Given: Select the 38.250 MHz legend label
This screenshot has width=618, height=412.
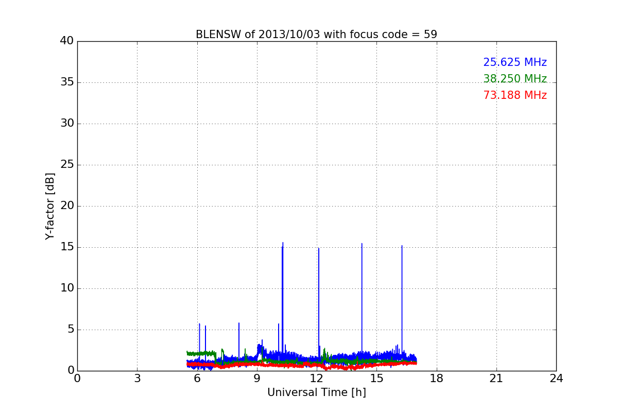Looking at the screenshot, I should point(515,79).
